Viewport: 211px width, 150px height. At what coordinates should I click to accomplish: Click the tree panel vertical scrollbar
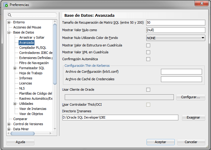click(x=55, y=54)
